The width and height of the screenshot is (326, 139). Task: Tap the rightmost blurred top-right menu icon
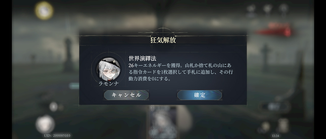(283, 10)
